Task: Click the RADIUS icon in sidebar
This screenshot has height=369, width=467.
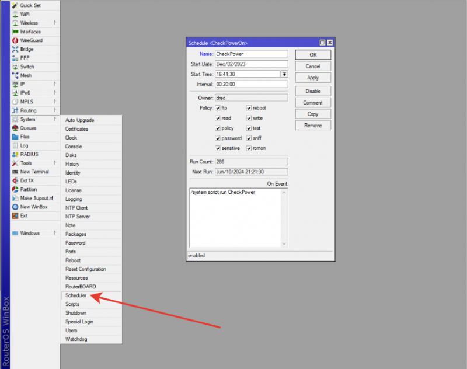Action: click(x=15, y=154)
